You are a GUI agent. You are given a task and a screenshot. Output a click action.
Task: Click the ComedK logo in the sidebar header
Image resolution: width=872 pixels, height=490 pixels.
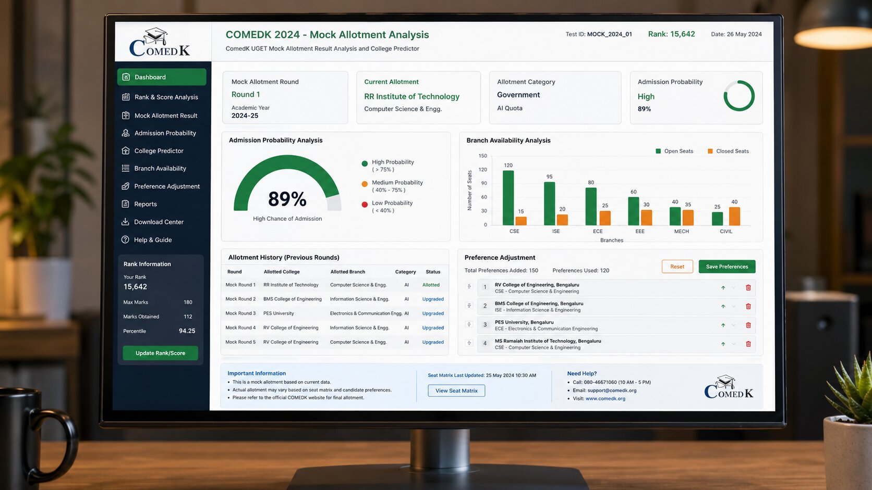[x=160, y=42]
